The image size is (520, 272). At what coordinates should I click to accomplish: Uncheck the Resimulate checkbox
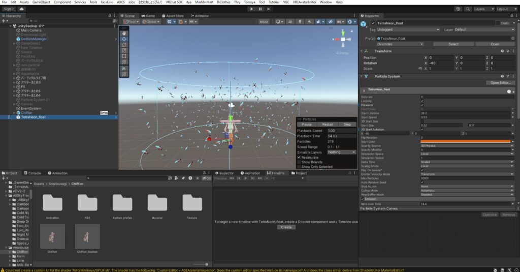(299, 158)
